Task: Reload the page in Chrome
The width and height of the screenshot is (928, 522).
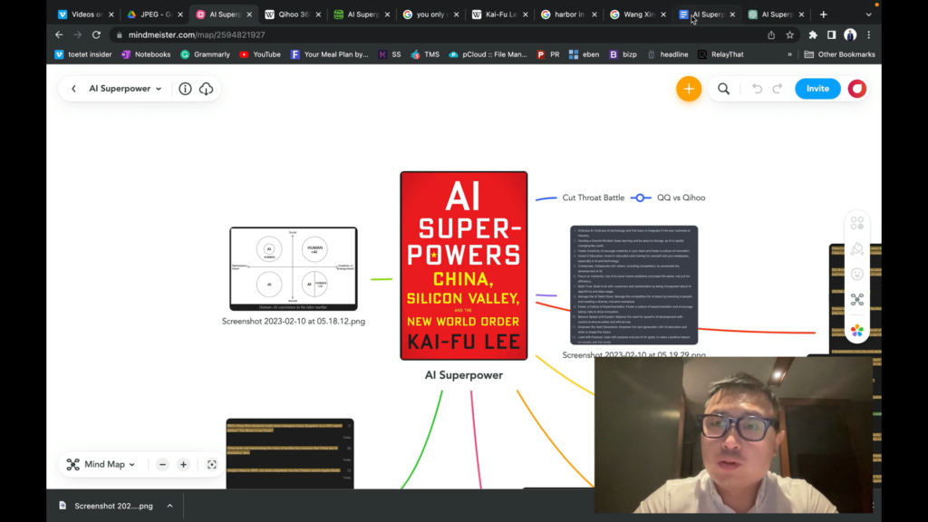Action: 96,35
